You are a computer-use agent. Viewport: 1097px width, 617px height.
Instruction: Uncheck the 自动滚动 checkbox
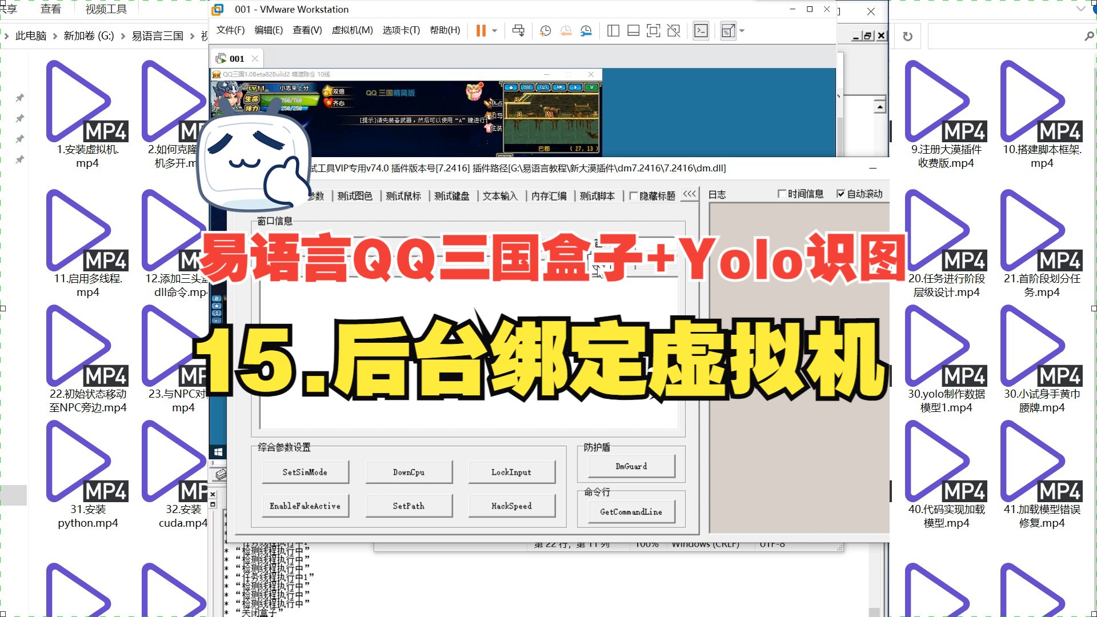(x=840, y=194)
